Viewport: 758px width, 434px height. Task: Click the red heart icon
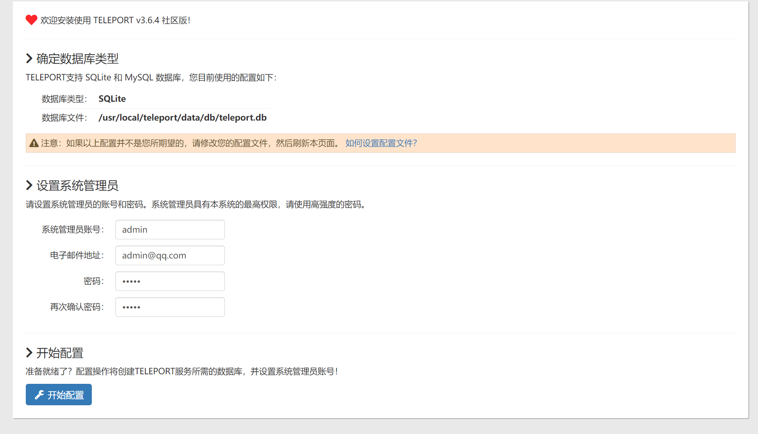coord(31,20)
